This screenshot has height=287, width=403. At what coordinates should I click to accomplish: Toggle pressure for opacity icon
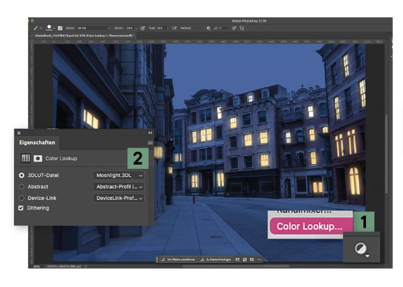click(x=143, y=28)
